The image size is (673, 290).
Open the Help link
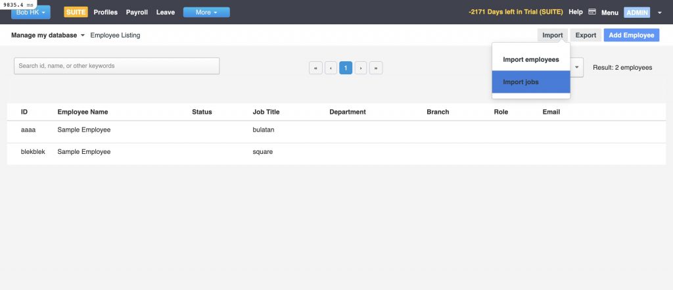576,12
